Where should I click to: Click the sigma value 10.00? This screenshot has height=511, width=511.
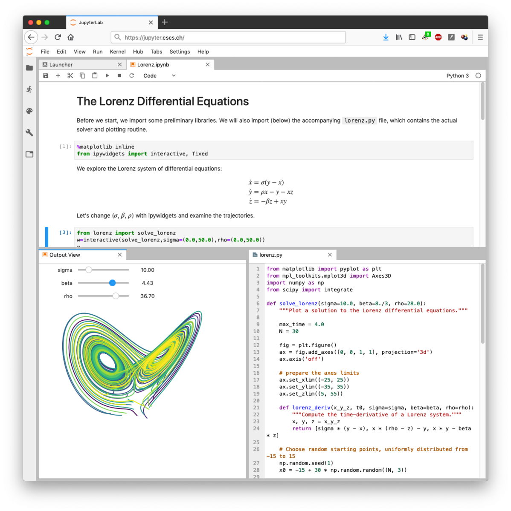[148, 270]
